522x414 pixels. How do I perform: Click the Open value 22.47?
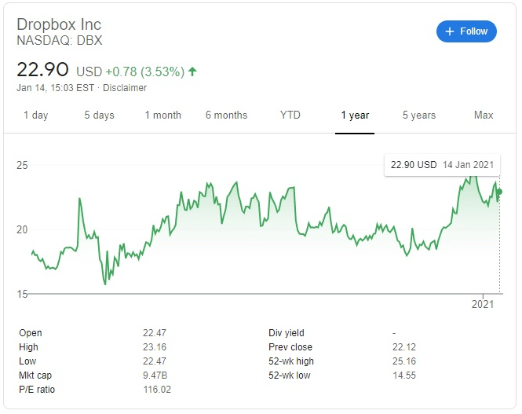155,333
